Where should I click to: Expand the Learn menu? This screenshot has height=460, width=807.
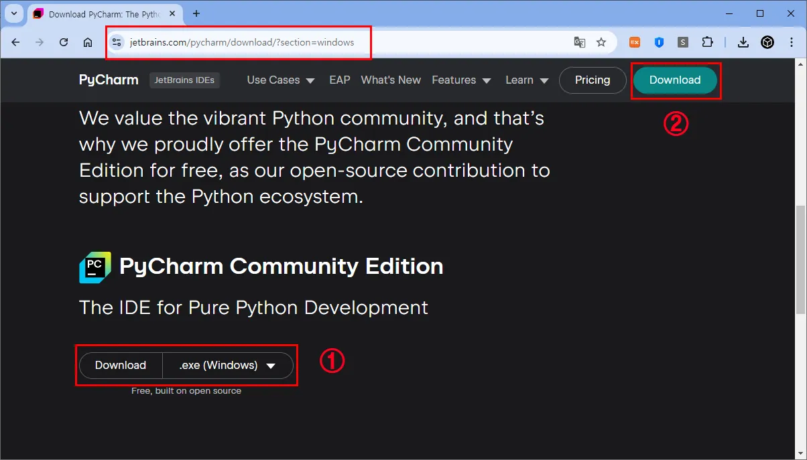point(527,80)
